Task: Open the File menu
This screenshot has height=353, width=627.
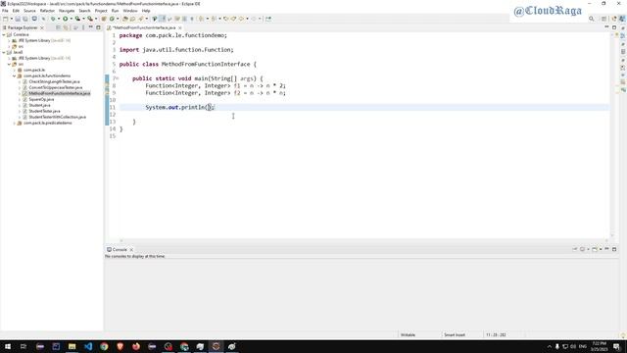Action: [5, 11]
